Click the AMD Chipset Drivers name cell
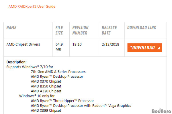The width and height of the screenshot is (172, 114). pos(23,44)
